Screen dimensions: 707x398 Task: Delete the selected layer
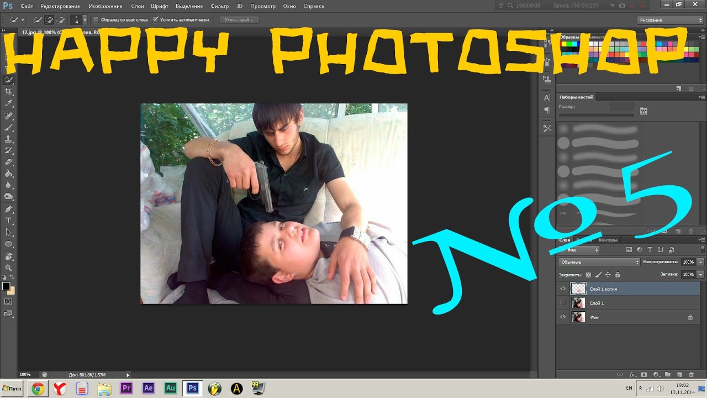click(691, 375)
